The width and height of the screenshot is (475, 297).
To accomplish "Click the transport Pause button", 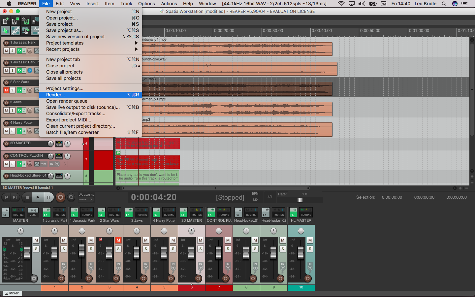I will tap(48, 197).
